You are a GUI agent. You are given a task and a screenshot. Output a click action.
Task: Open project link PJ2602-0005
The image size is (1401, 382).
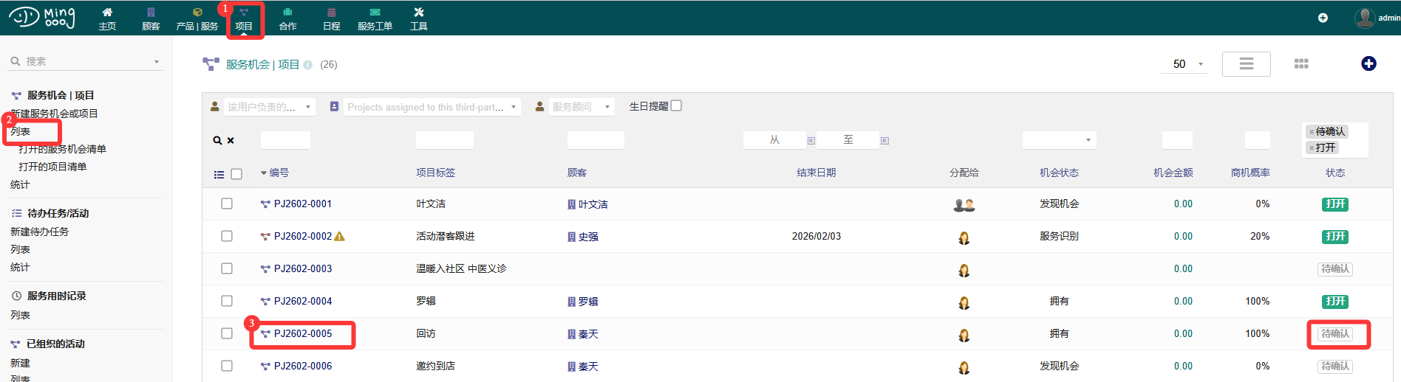point(303,333)
